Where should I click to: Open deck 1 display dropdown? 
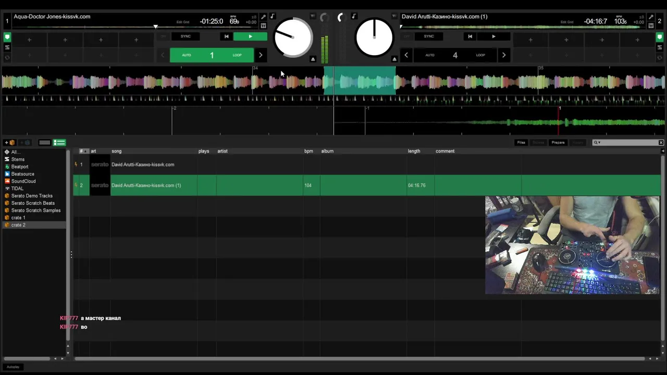313,16
